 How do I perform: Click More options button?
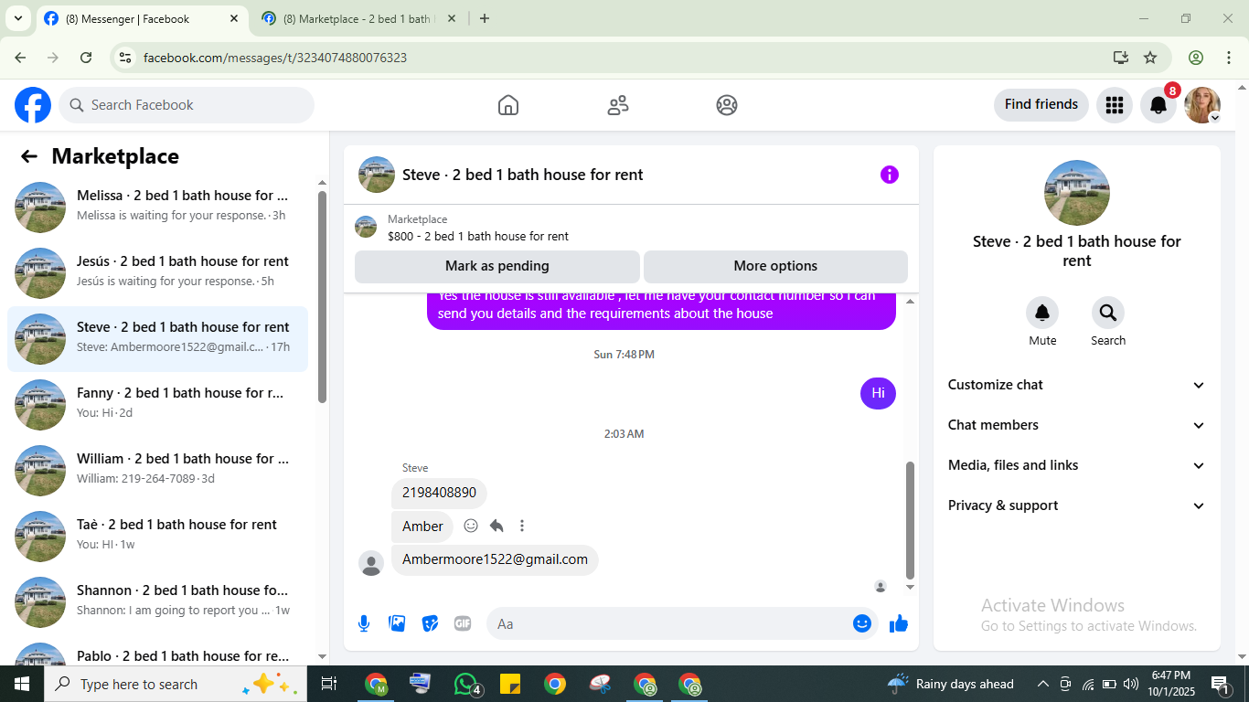click(775, 266)
